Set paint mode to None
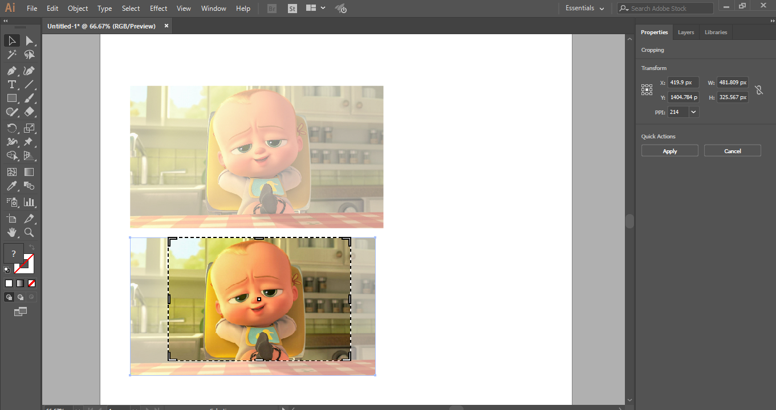This screenshot has height=410, width=776. (x=32, y=283)
